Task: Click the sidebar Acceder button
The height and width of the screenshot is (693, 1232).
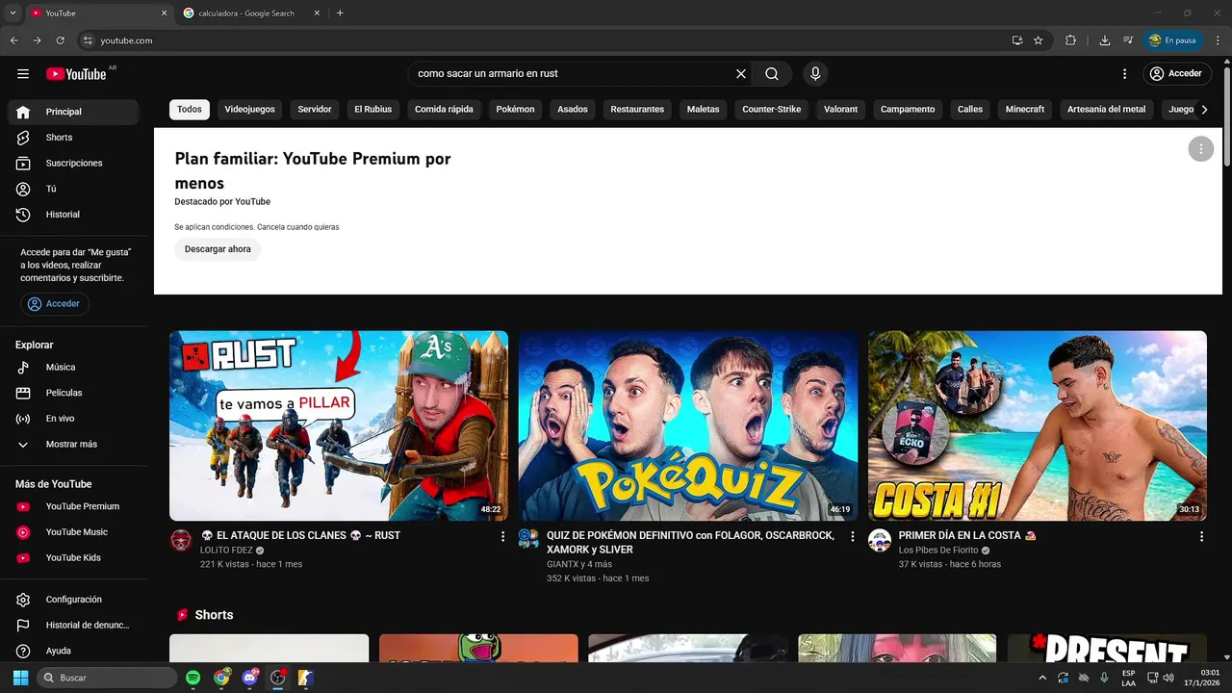Action: (55, 304)
